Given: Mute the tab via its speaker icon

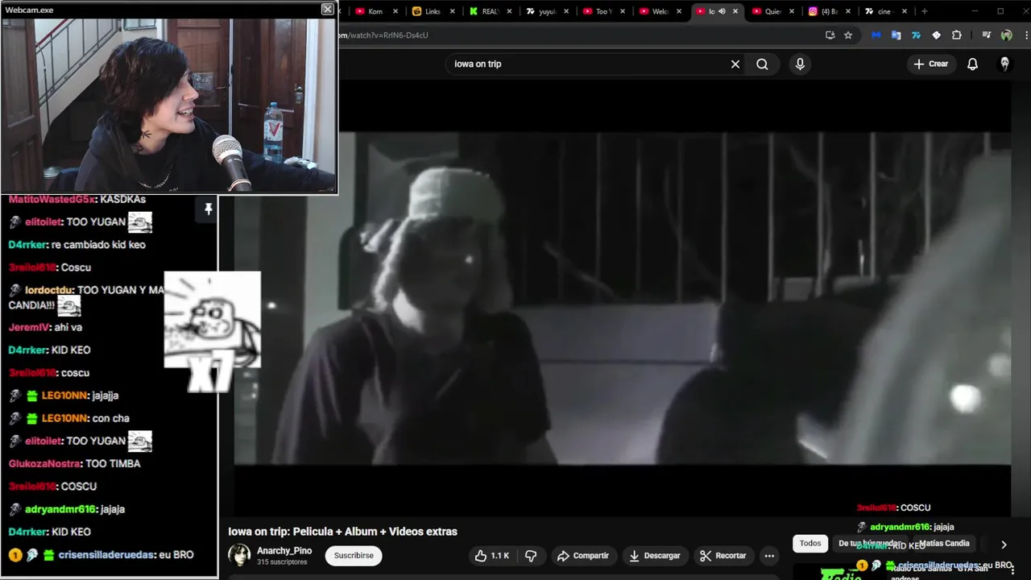Looking at the screenshot, I should click(722, 11).
